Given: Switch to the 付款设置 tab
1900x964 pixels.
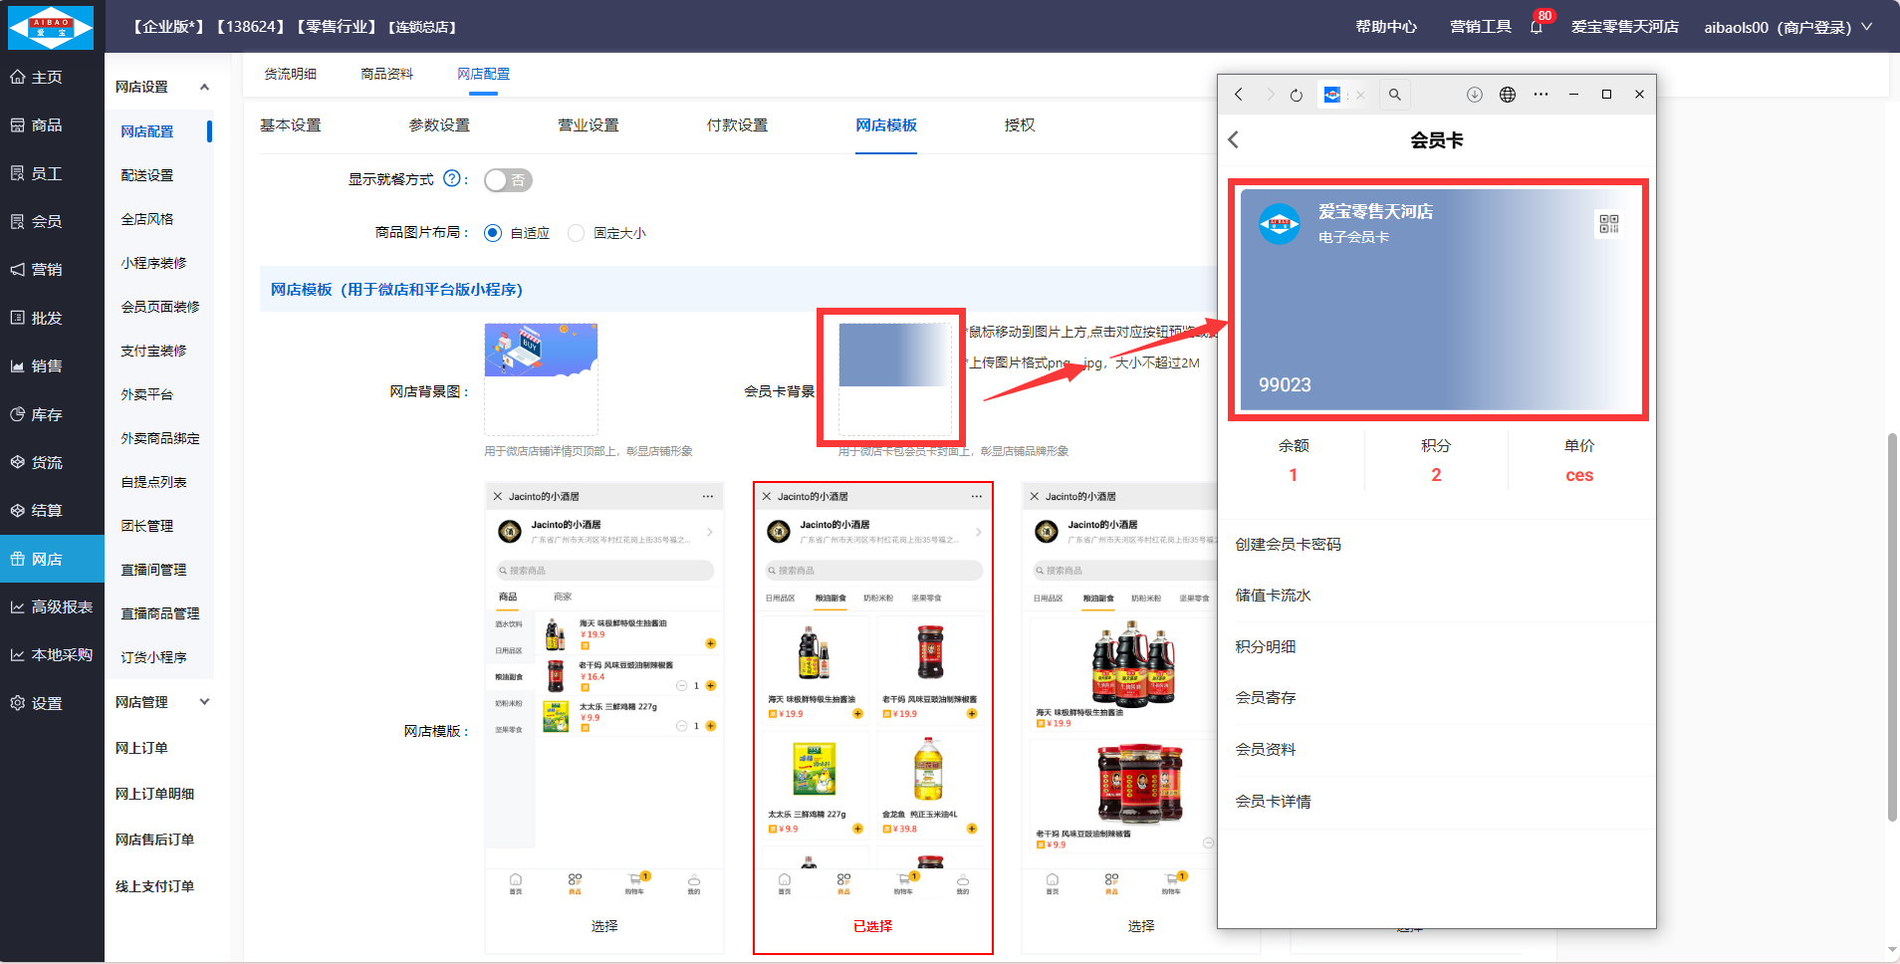Looking at the screenshot, I should point(737,125).
